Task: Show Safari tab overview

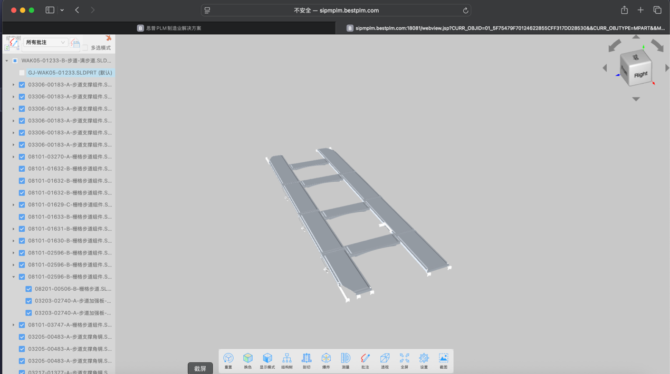Action: (657, 10)
